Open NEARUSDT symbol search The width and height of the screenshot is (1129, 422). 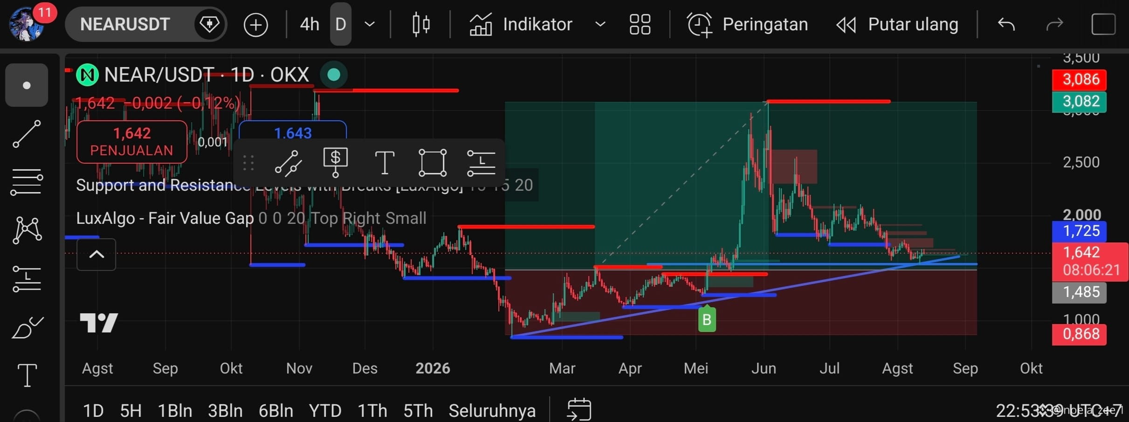125,24
